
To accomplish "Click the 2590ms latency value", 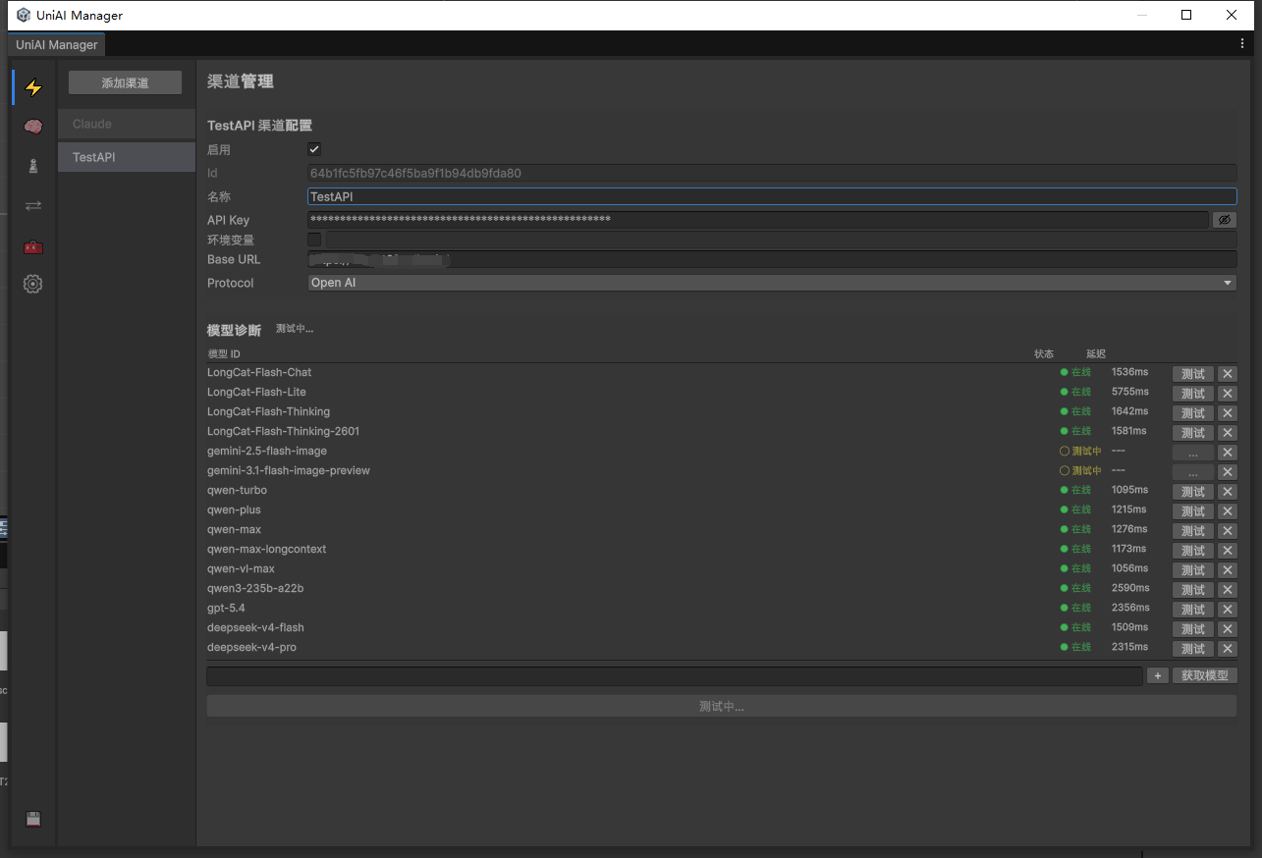I will [1129, 588].
